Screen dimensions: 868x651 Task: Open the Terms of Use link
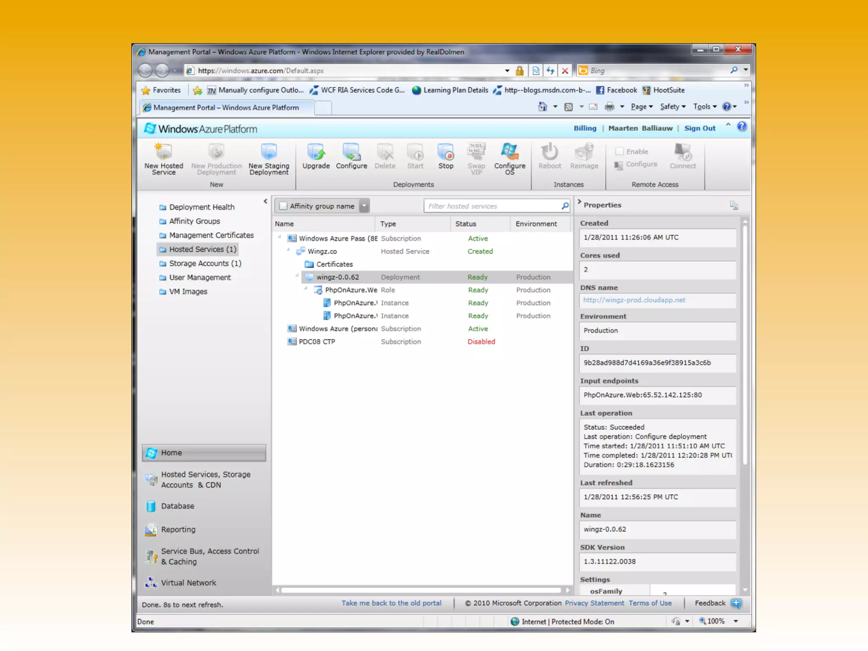(650, 603)
